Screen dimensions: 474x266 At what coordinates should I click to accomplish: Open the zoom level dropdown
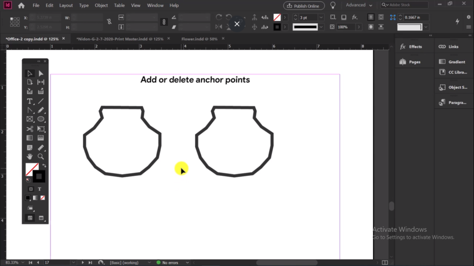(23, 263)
